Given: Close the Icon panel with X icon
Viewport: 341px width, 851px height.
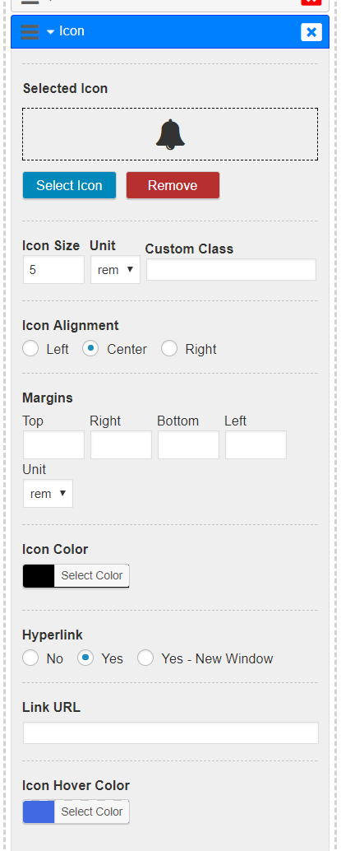Looking at the screenshot, I should (311, 32).
